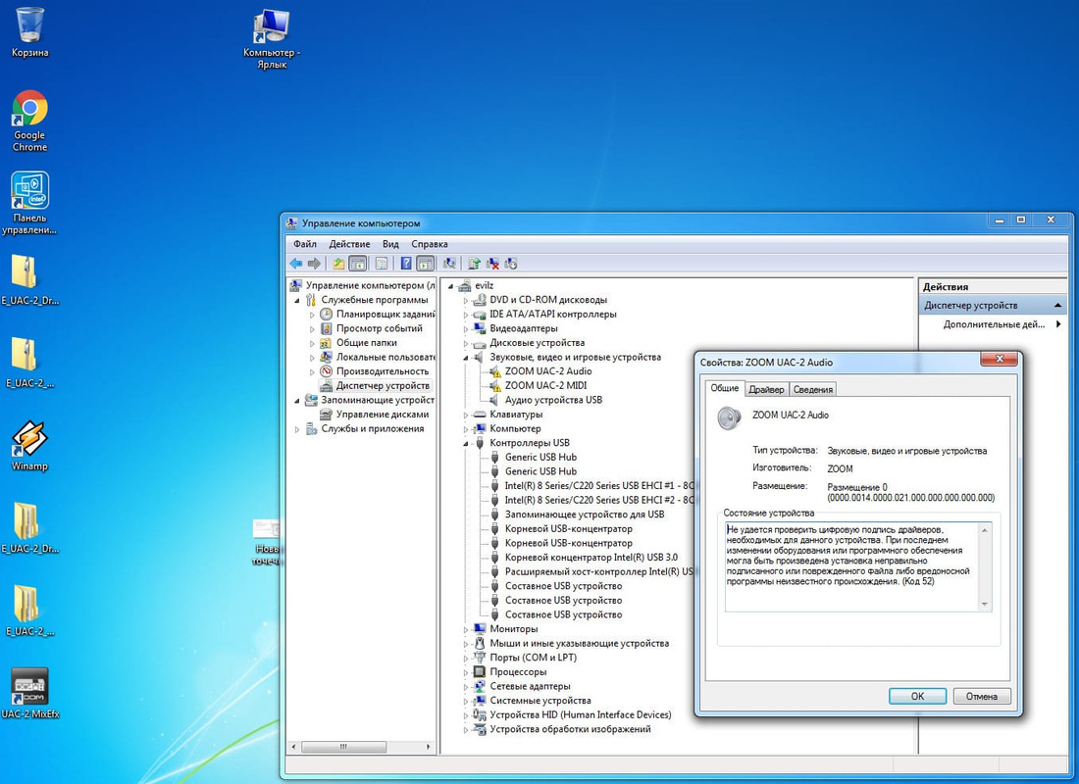The width and height of the screenshot is (1079, 784).
Task: Click OK in the properties dialog
Action: click(x=917, y=696)
